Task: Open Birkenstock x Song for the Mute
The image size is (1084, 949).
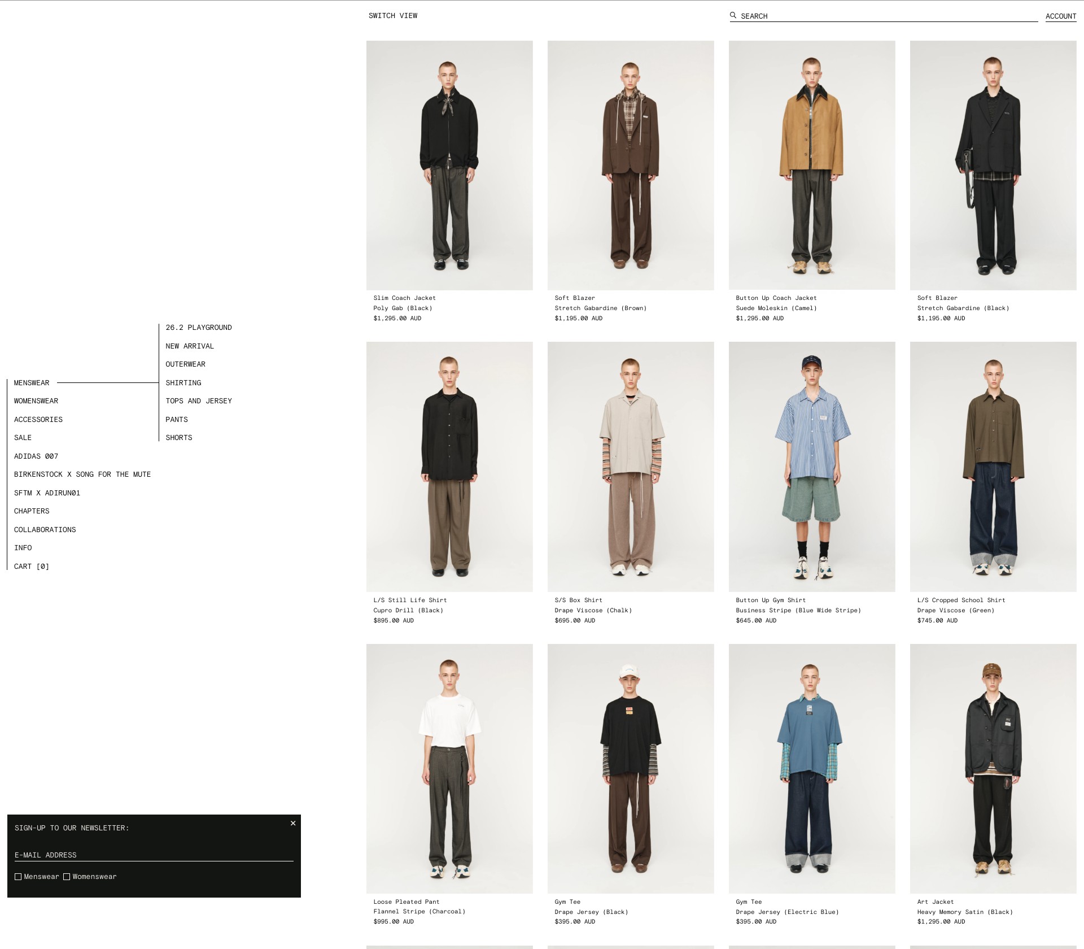Action: [x=82, y=474]
